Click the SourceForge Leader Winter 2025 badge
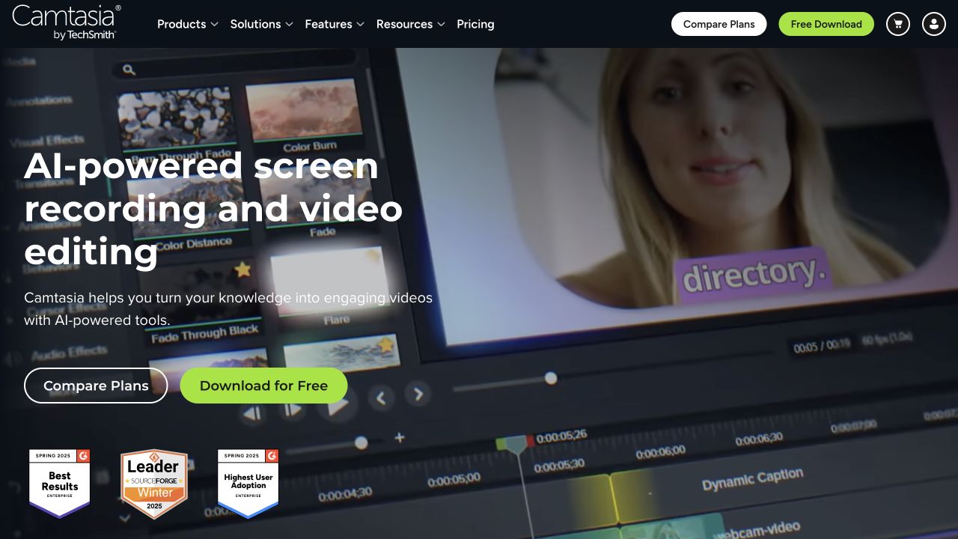This screenshot has width=958, height=539. coord(154,484)
